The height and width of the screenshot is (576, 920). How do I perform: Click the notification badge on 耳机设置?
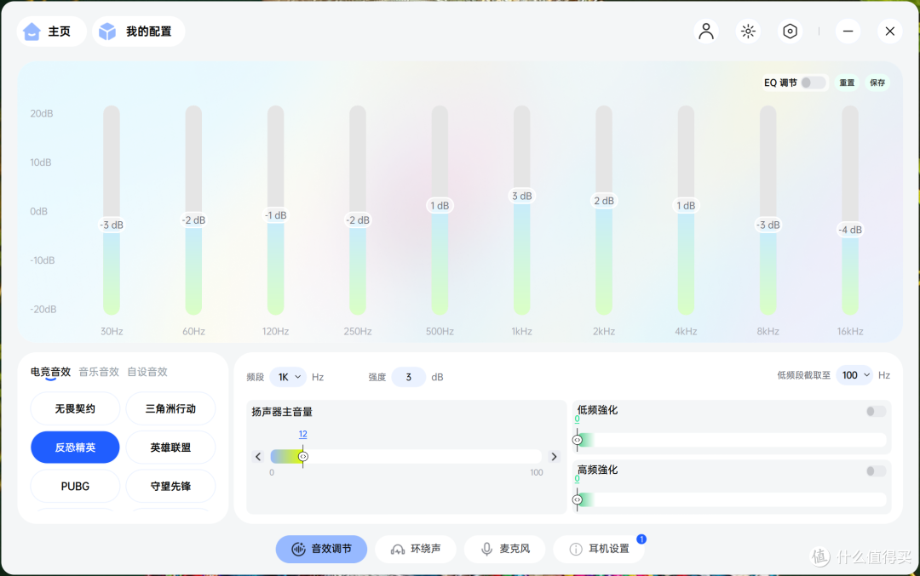click(x=641, y=539)
